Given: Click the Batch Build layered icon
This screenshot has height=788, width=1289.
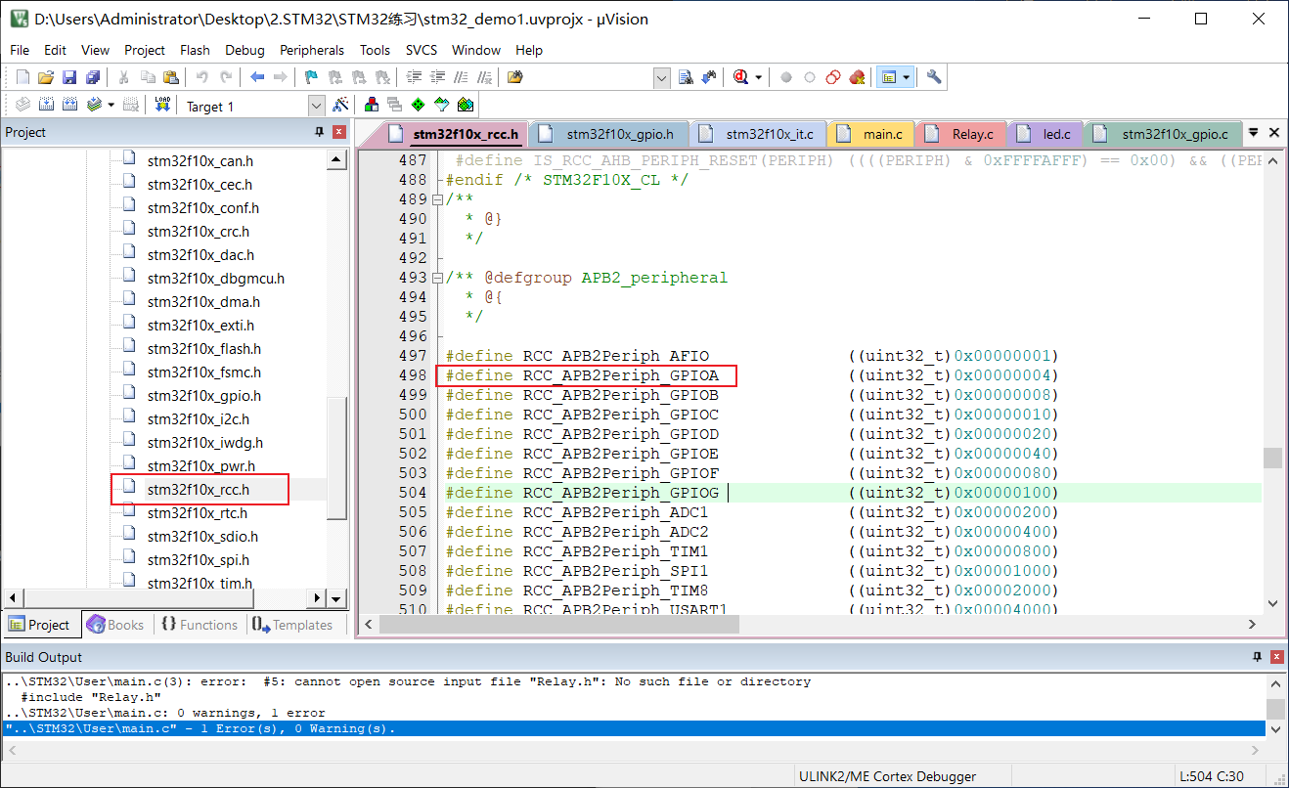Looking at the screenshot, I should pyautogui.click(x=94, y=105).
